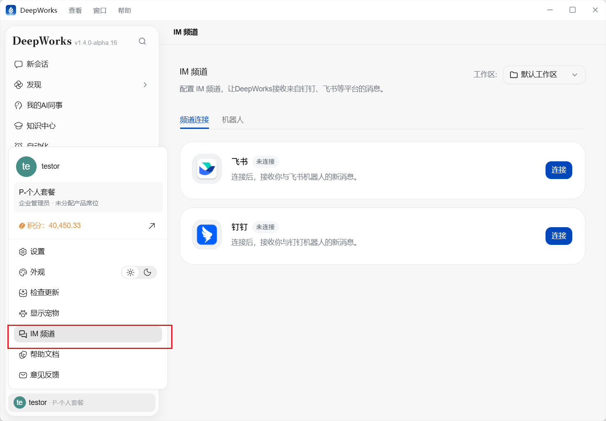606x421 pixels.
Task: Click the DeepWorks logo in title bar
Action: 11,10
